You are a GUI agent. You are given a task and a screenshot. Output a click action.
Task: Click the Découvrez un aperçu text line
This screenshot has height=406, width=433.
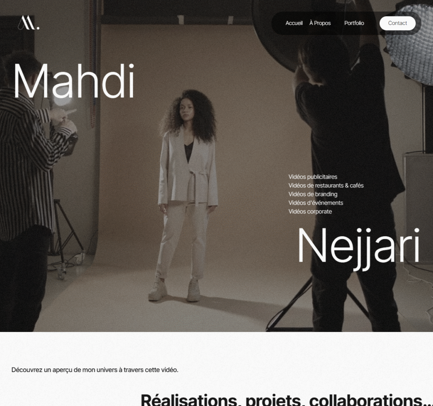(x=95, y=370)
